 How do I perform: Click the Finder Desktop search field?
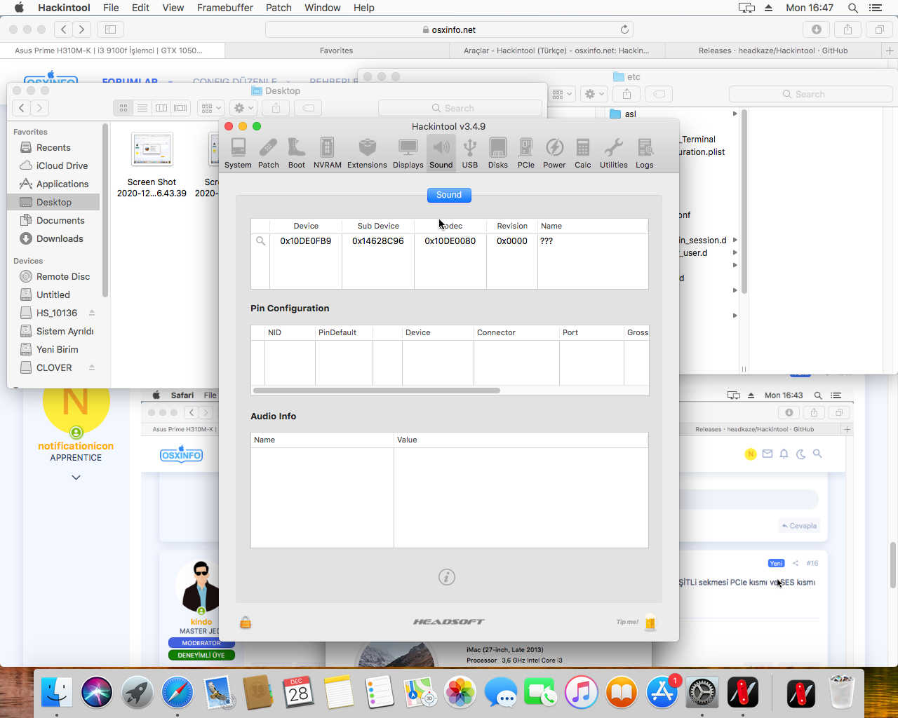[x=460, y=108]
